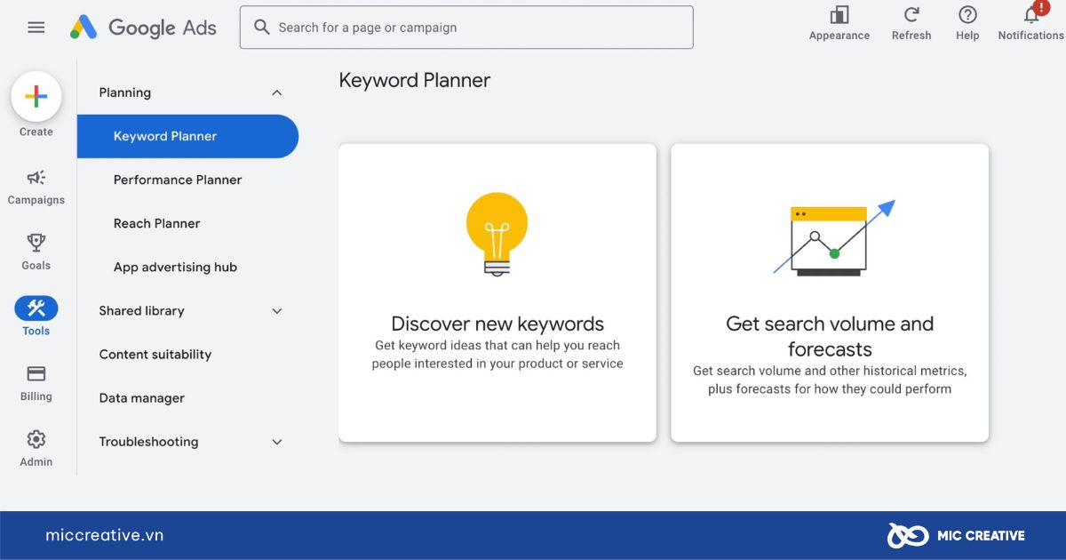1066x560 pixels.
Task: Select Performance Planner menu item
Action: [178, 180]
